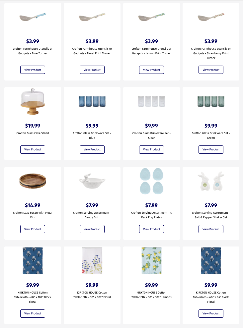This screenshot has width=243, height=328.
Task: Click the Candy Dish product title link
Action: (x=92, y=215)
